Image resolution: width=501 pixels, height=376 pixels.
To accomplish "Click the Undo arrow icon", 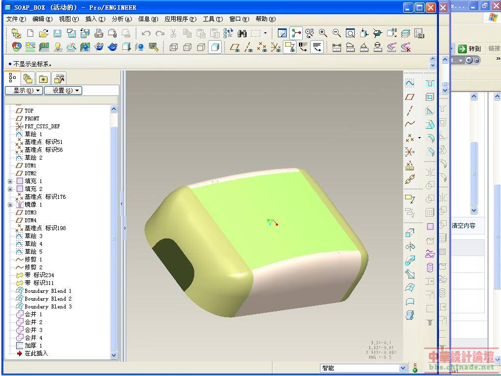I will (x=146, y=33).
